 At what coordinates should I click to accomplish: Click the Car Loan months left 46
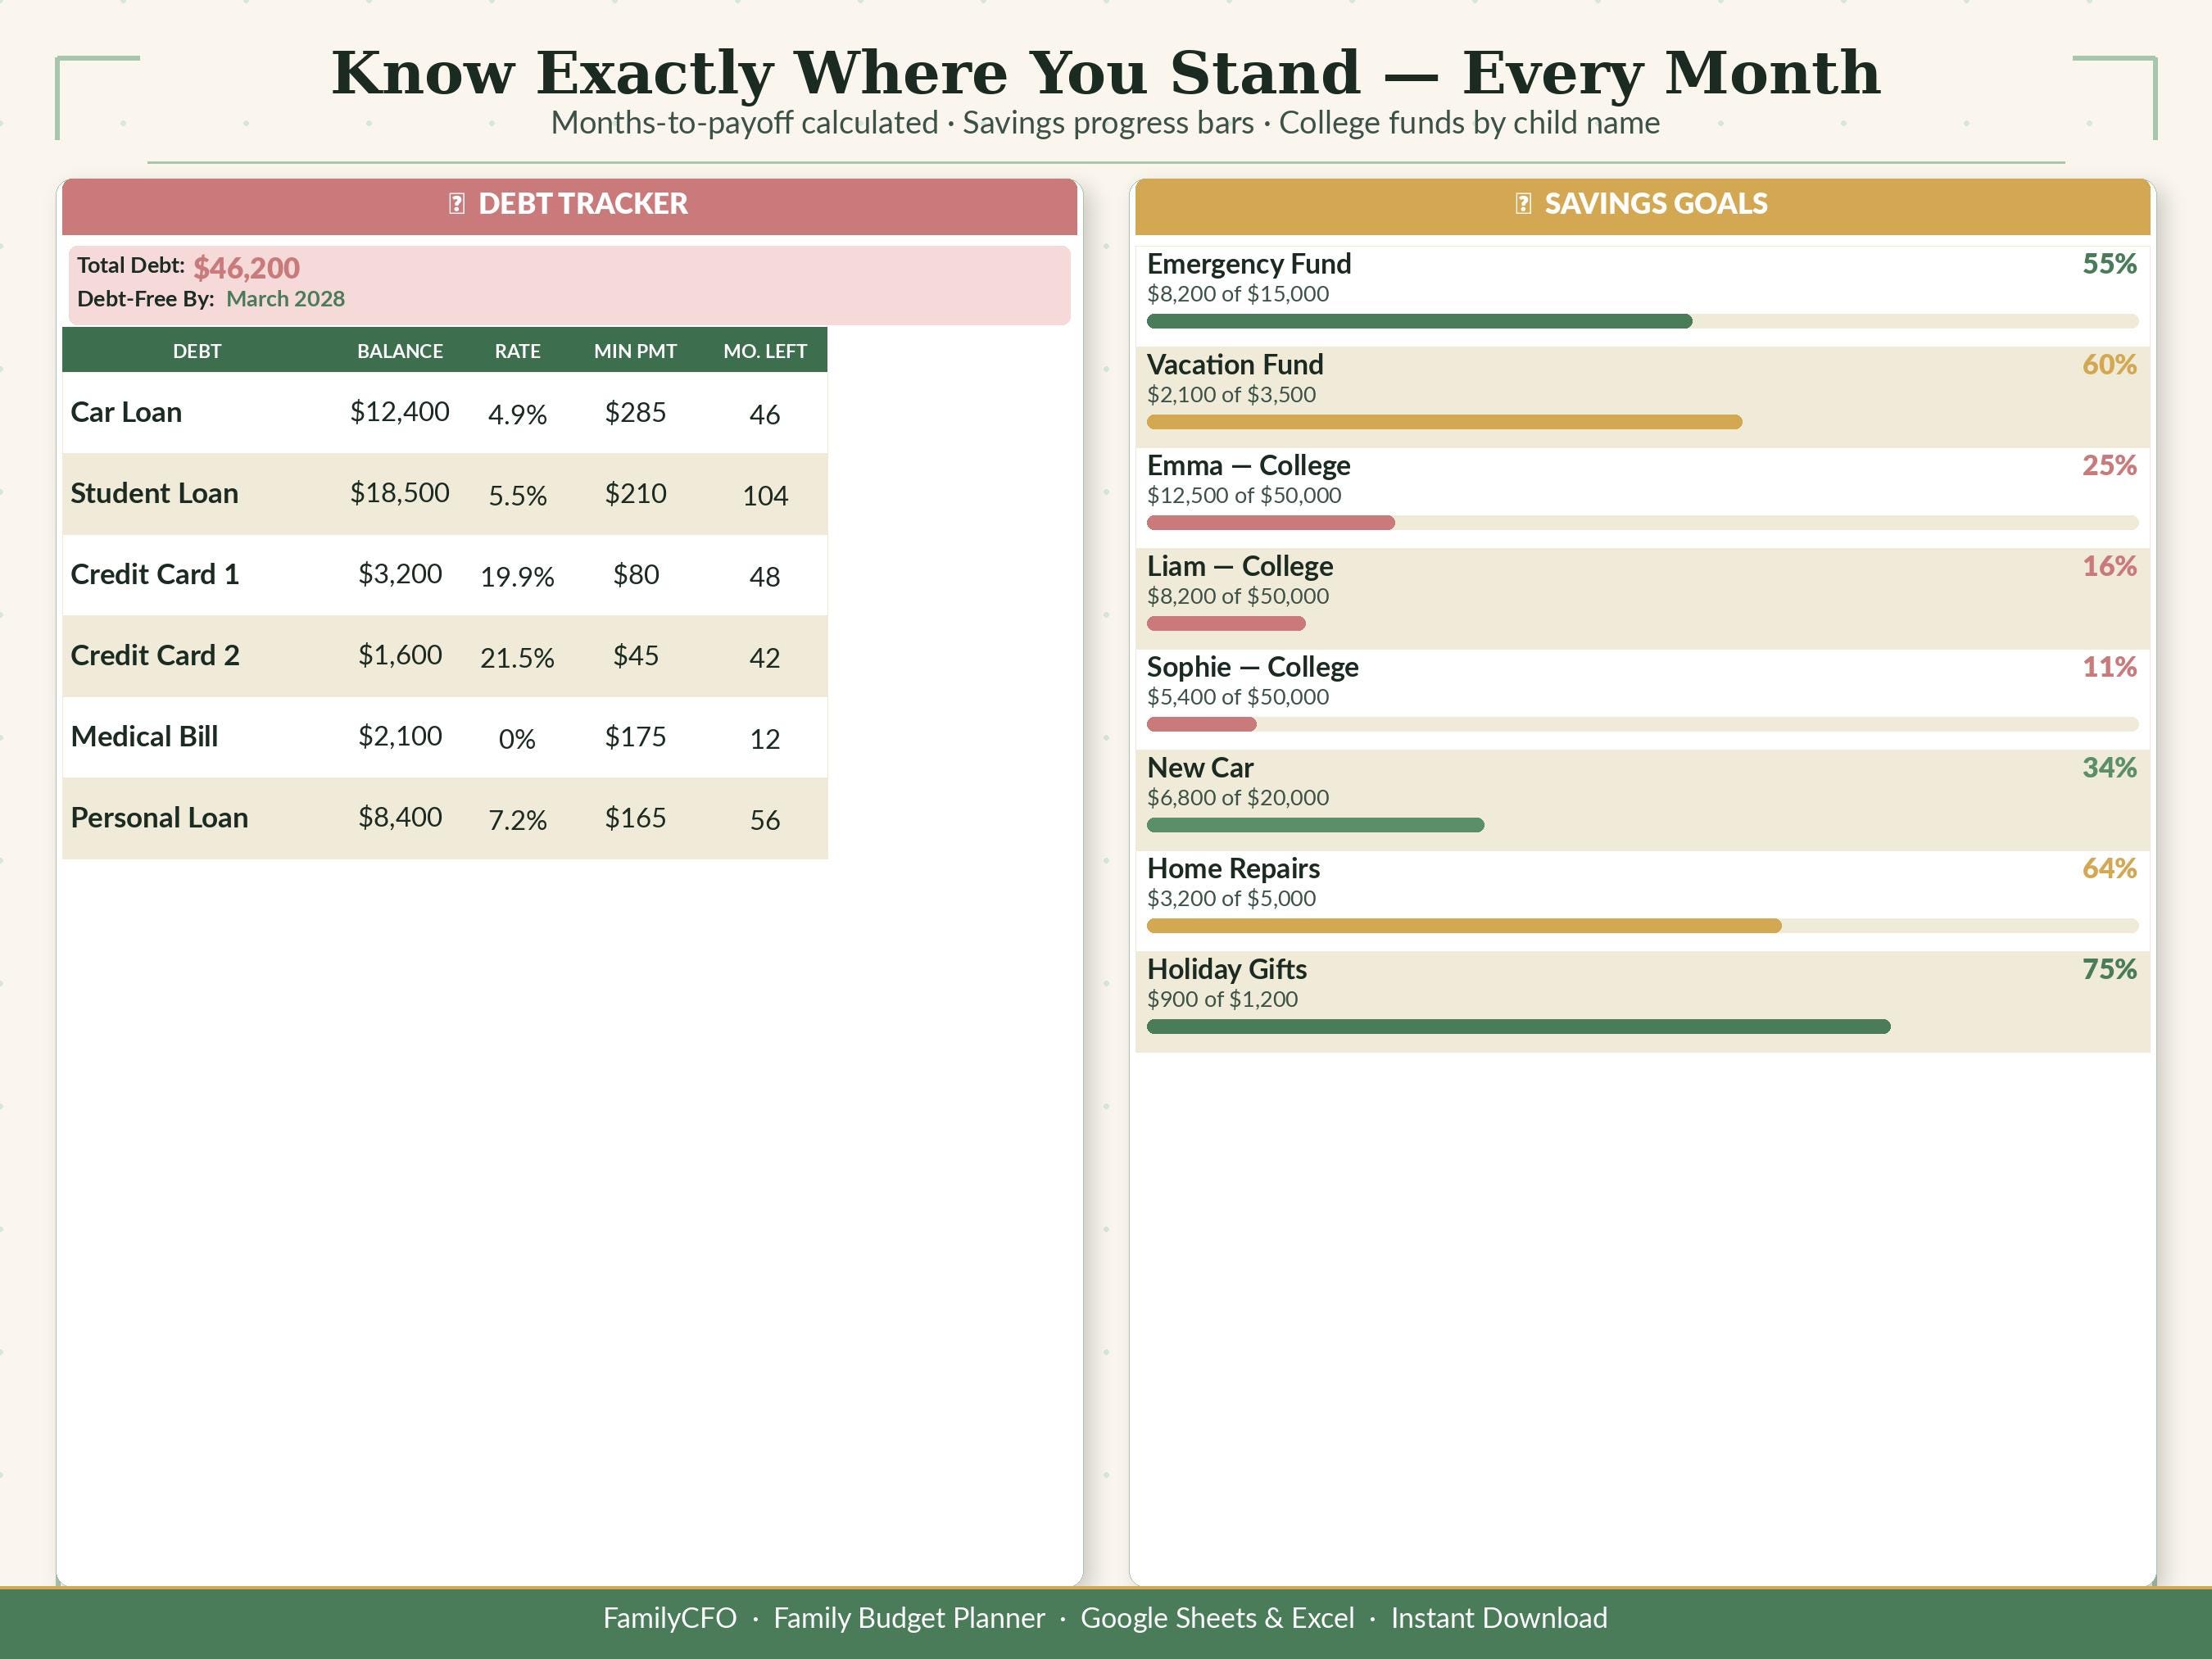point(765,415)
